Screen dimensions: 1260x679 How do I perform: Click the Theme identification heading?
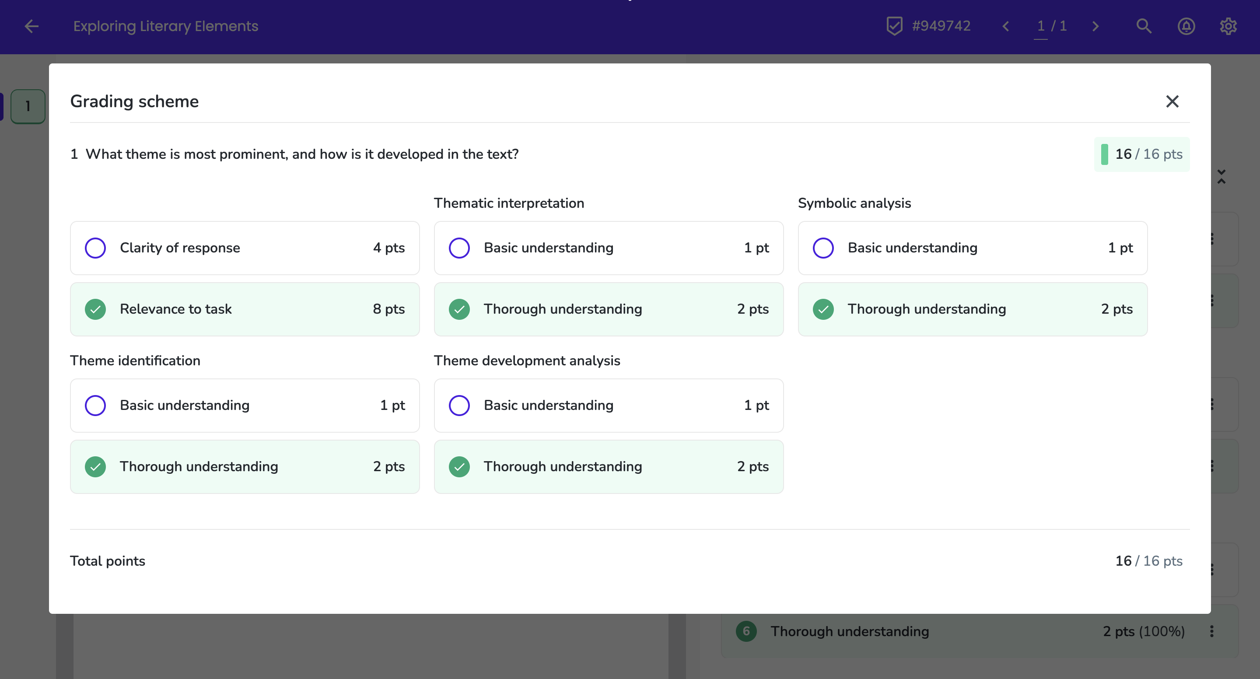point(135,360)
